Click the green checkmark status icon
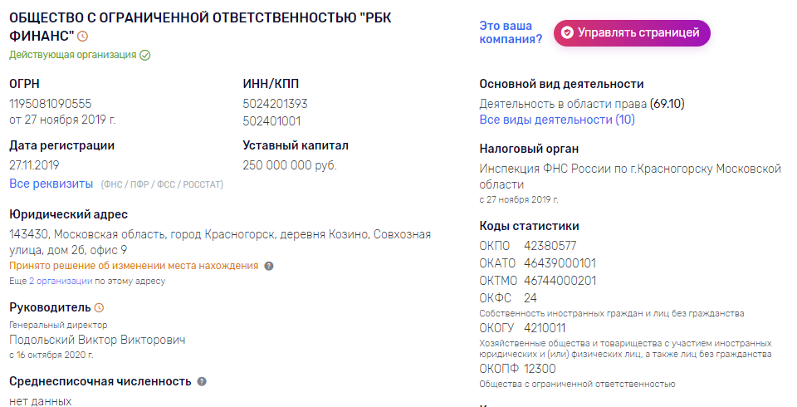Image resolution: width=797 pixels, height=407 pixels. 145,55
